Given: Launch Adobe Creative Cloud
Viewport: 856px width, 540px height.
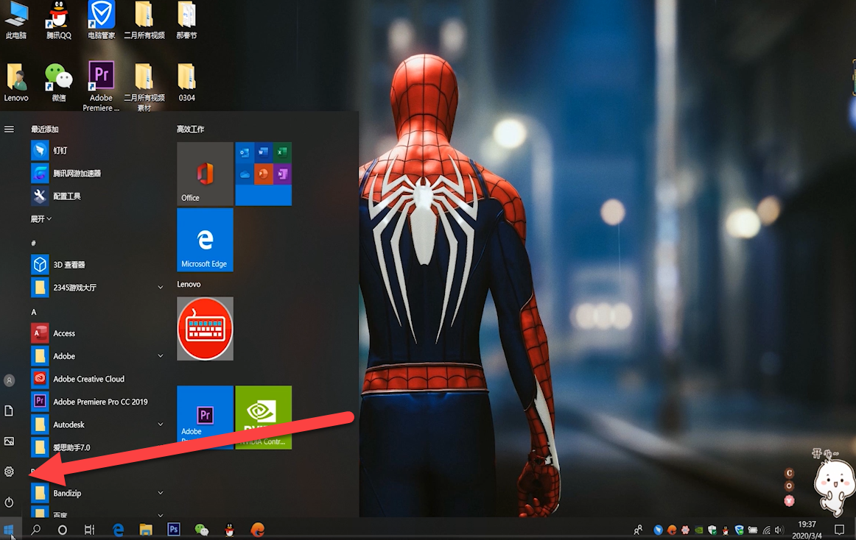Looking at the screenshot, I should tap(97, 379).
